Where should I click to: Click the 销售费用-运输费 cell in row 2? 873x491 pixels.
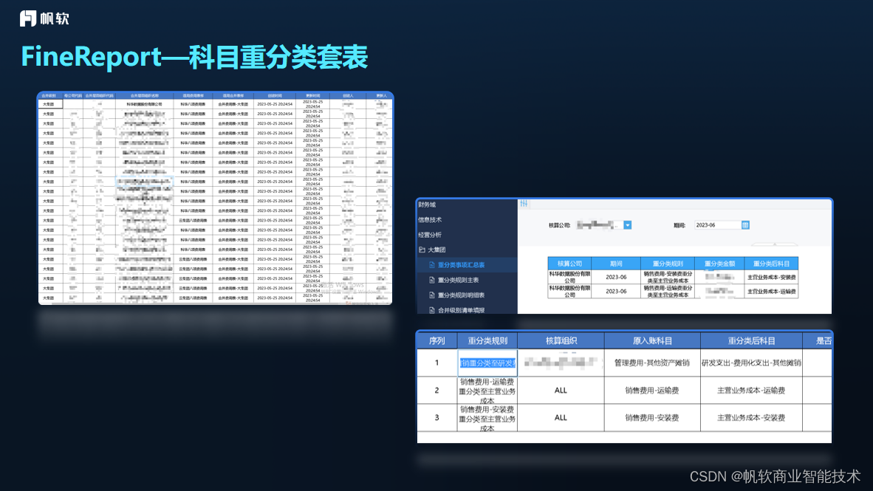(652, 391)
